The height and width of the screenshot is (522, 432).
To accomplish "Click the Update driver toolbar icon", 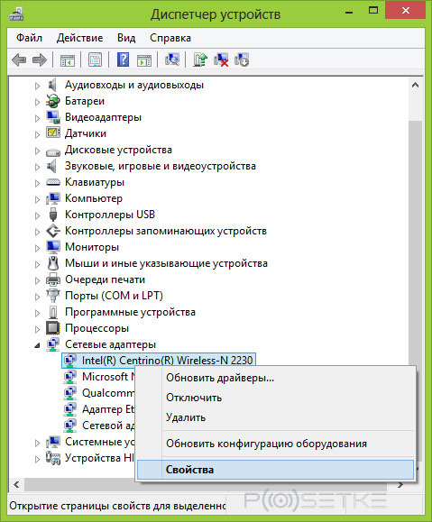I will coord(200,60).
